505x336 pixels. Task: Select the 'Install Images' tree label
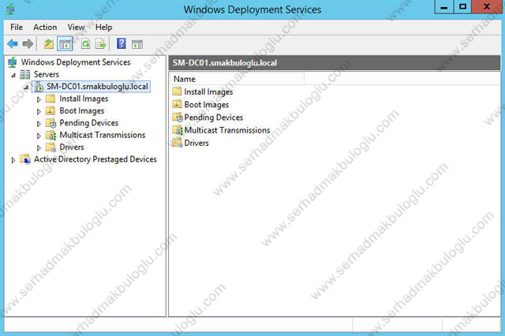tap(84, 99)
